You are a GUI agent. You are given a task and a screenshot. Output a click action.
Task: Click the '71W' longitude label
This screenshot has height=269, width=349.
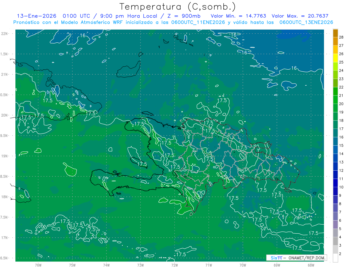tap(209, 265)
